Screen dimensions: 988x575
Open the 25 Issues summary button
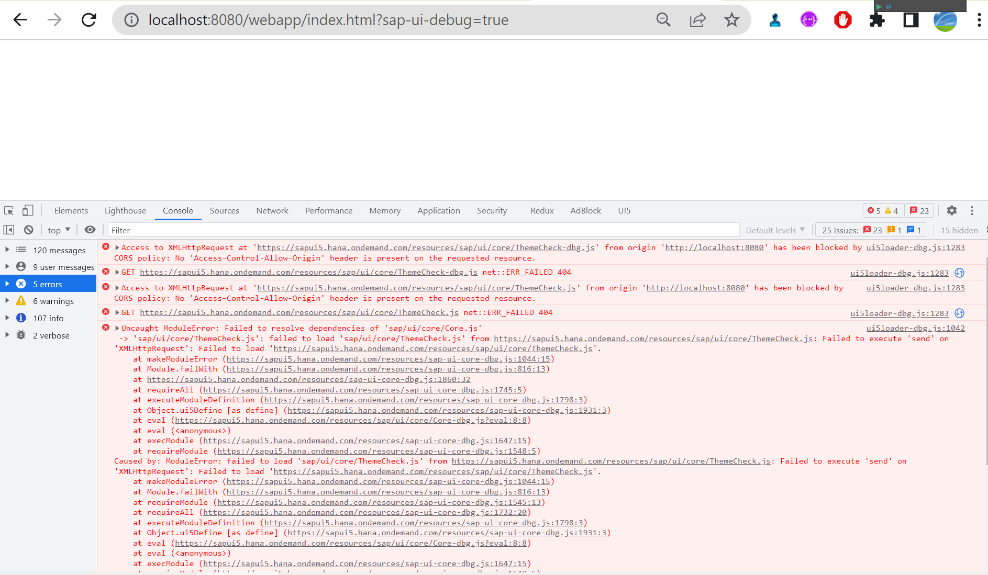(x=871, y=230)
